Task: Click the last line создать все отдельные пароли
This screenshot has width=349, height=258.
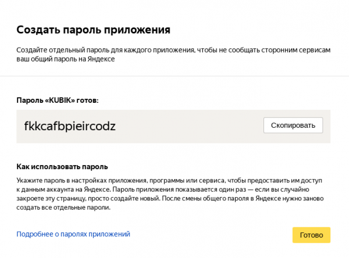Action: [63, 207]
